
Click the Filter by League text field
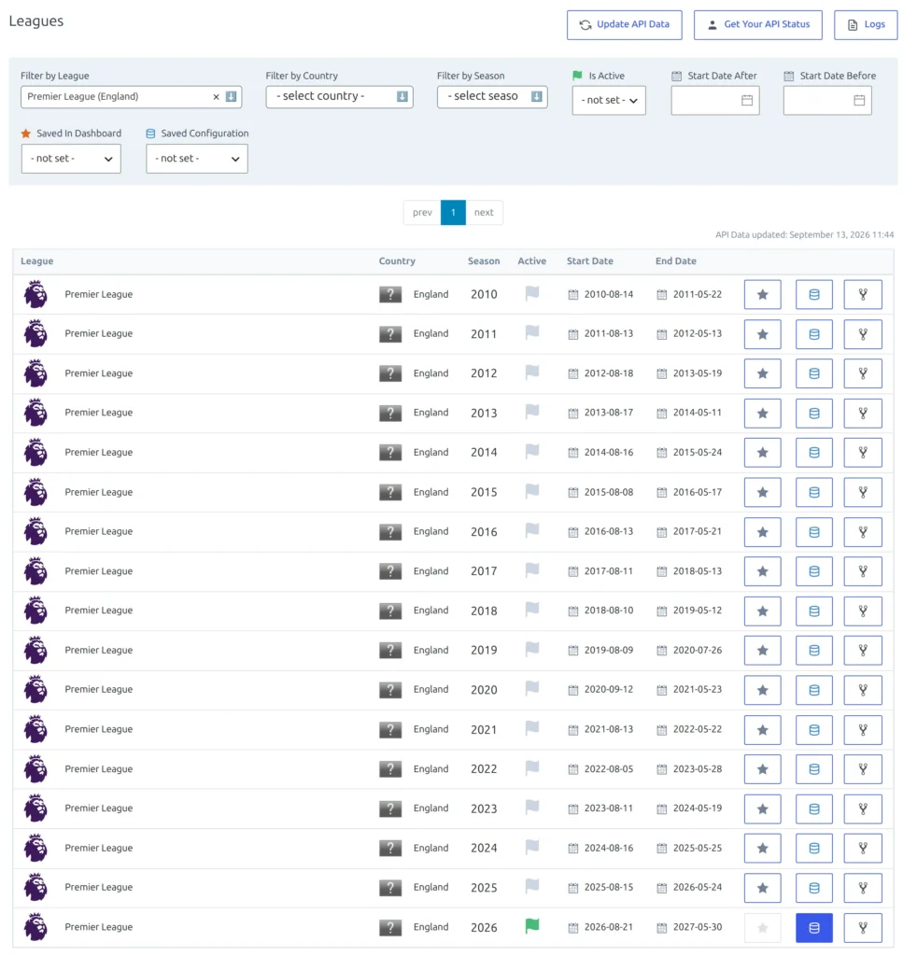[x=131, y=96]
